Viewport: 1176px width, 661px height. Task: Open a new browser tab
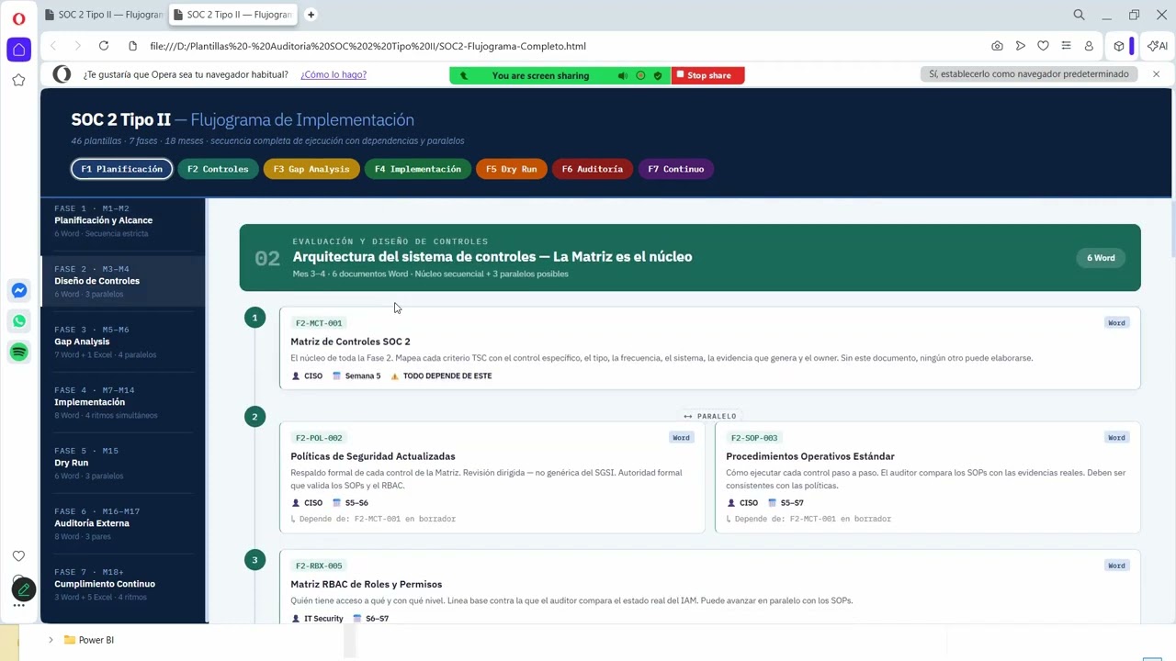[x=311, y=15]
